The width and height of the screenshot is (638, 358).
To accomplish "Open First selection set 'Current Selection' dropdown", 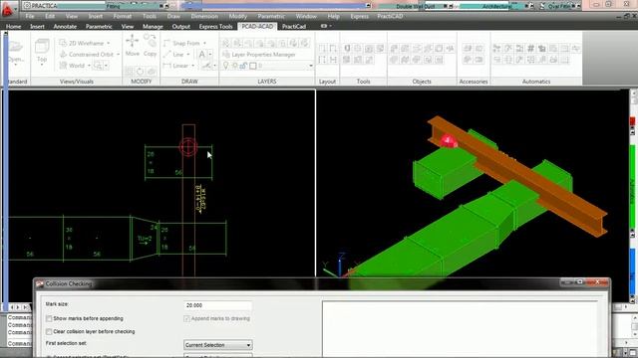I will (x=217, y=345).
